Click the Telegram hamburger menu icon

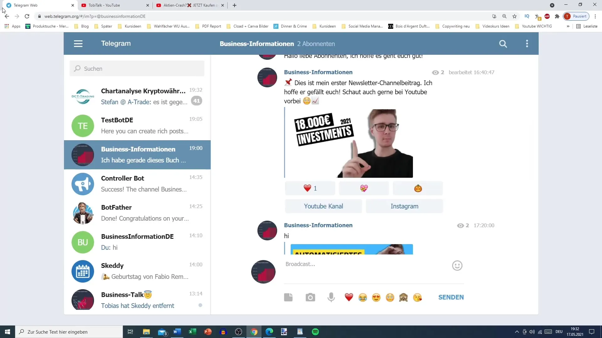(78, 43)
